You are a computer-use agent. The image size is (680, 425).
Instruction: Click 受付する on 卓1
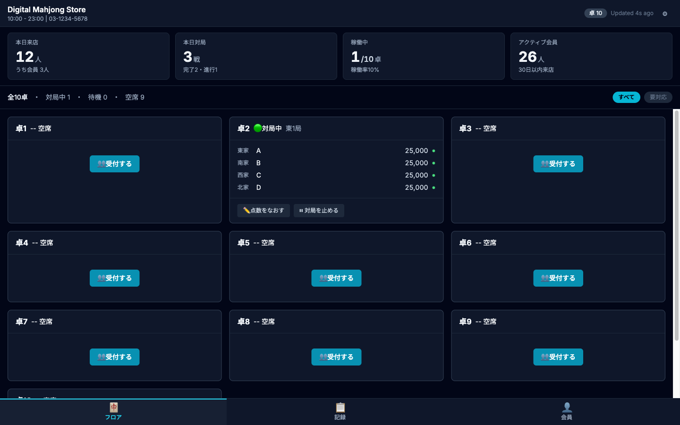point(115,164)
